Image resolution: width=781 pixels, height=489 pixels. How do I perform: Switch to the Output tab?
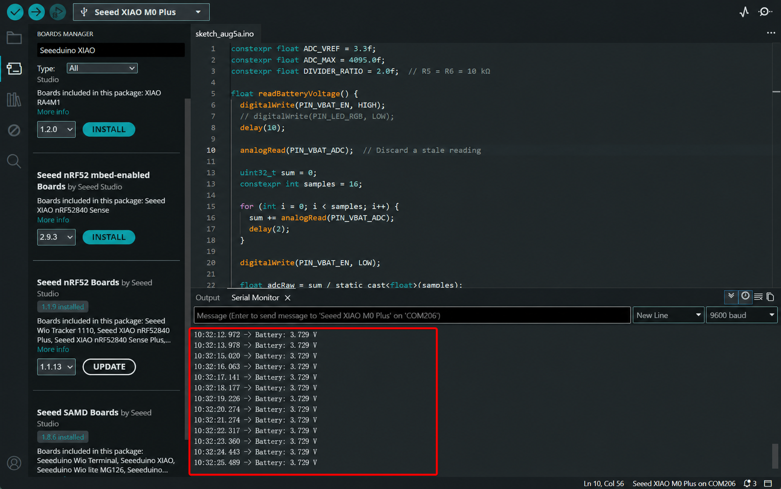(207, 298)
